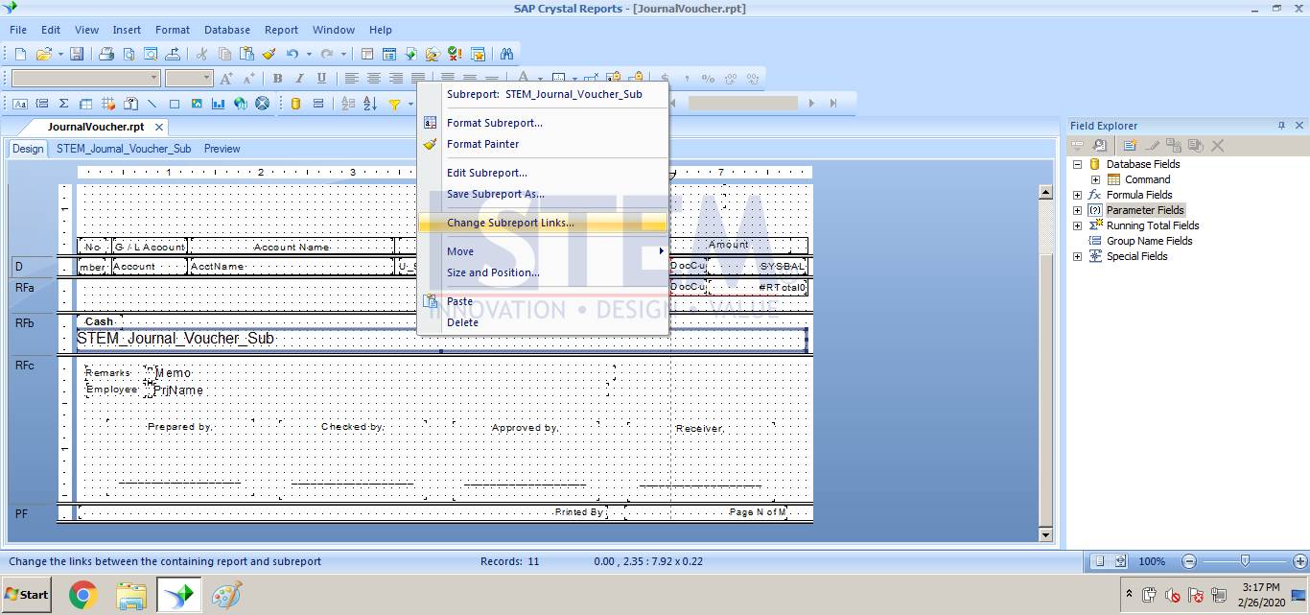
Task: Save the report with the floppy icon
Action: (x=78, y=55)
